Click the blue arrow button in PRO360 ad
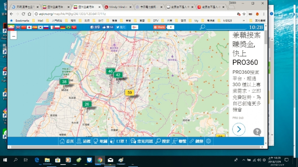Screen dimensions: 298x167 (x=239, y=129)
